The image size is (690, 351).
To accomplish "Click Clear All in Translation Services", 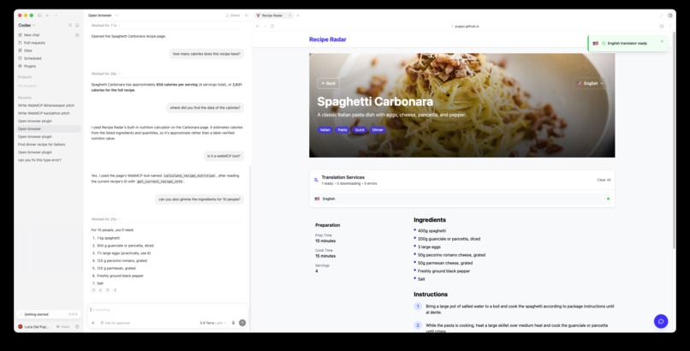I will point(604,180).
